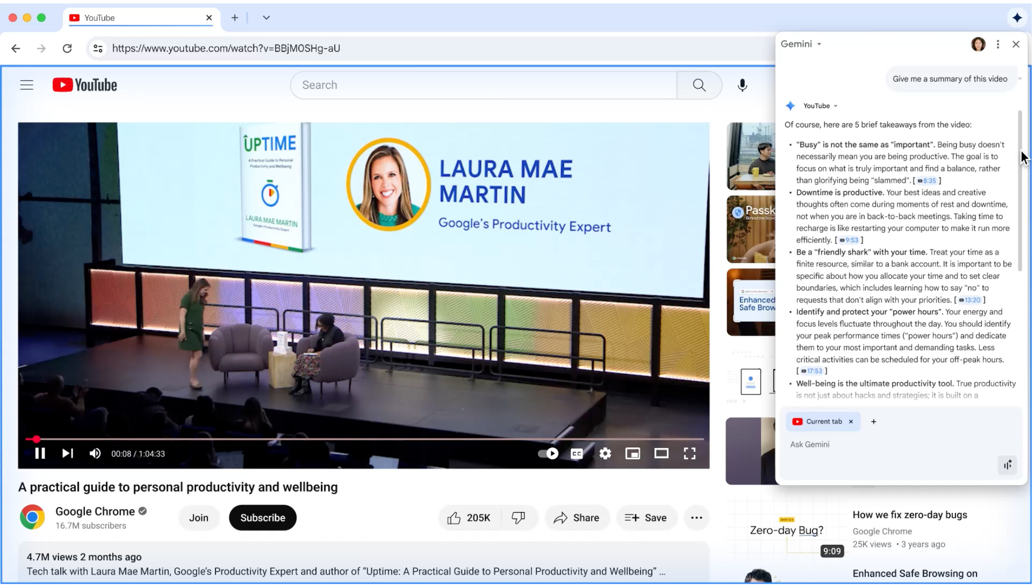This screenshot has height=587, width=1034.
Task: Toggle the autoplay switch in the player
Action: pyautogui.click(x=547, y=453)
